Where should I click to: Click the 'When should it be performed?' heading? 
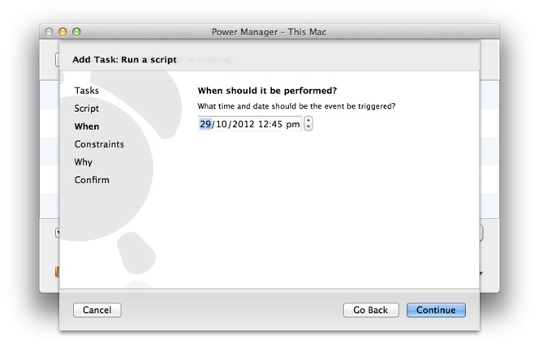[267, 91]
